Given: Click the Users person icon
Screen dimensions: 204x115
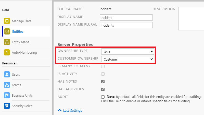Looking at the screenshot, I should (x=7, y=74).
